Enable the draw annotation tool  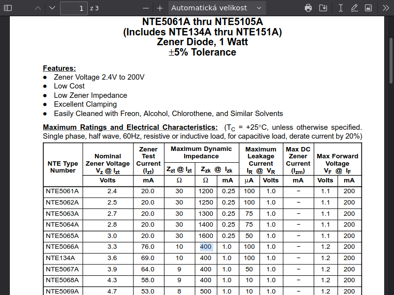[x=354, y=8]
